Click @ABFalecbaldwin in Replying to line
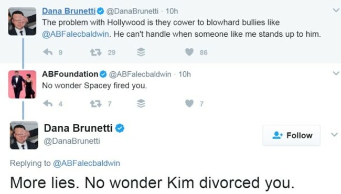This screenshot has height=194, width=341. (x=87, y=163)
